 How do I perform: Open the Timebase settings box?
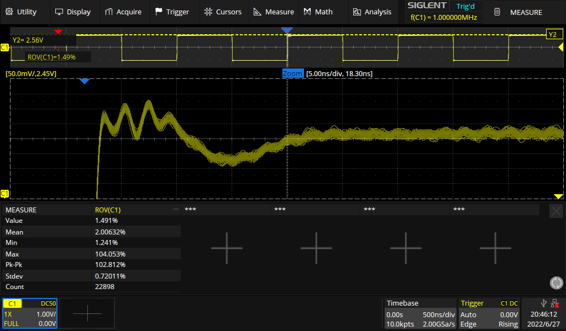[420, 313]
